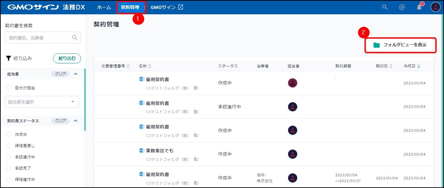Open the 担当者を選択 dropdown

click(x=42, y=102)
